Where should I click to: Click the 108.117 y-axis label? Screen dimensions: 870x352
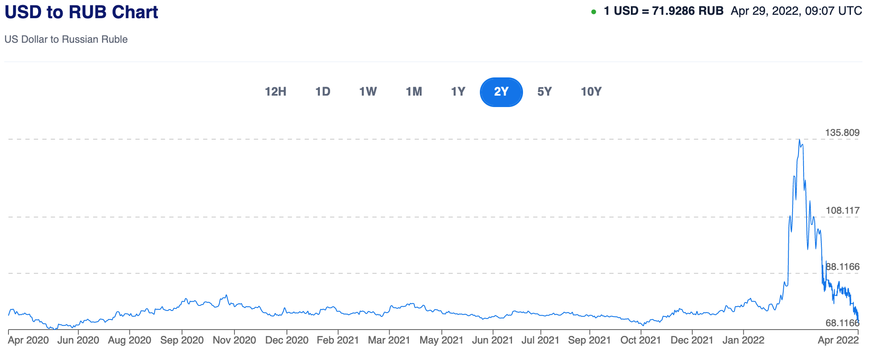(x=842, y=211)
